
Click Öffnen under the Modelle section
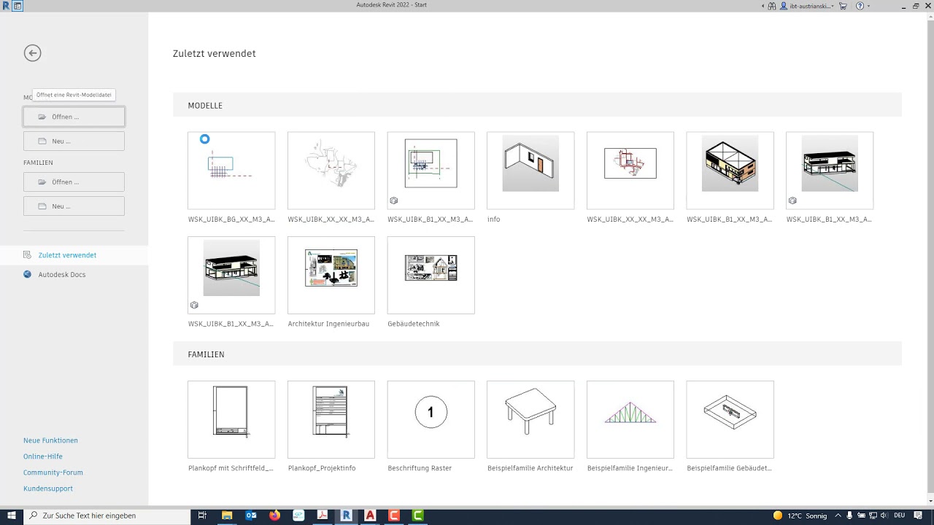(x=74, y=117)
